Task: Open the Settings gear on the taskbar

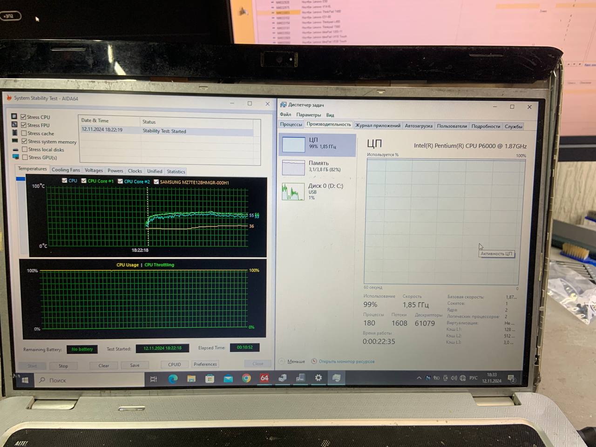Action: (x=318, y=378)
